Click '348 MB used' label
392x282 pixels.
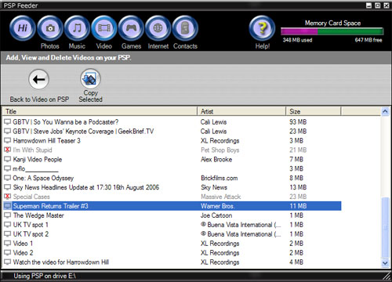pos(297,40)
